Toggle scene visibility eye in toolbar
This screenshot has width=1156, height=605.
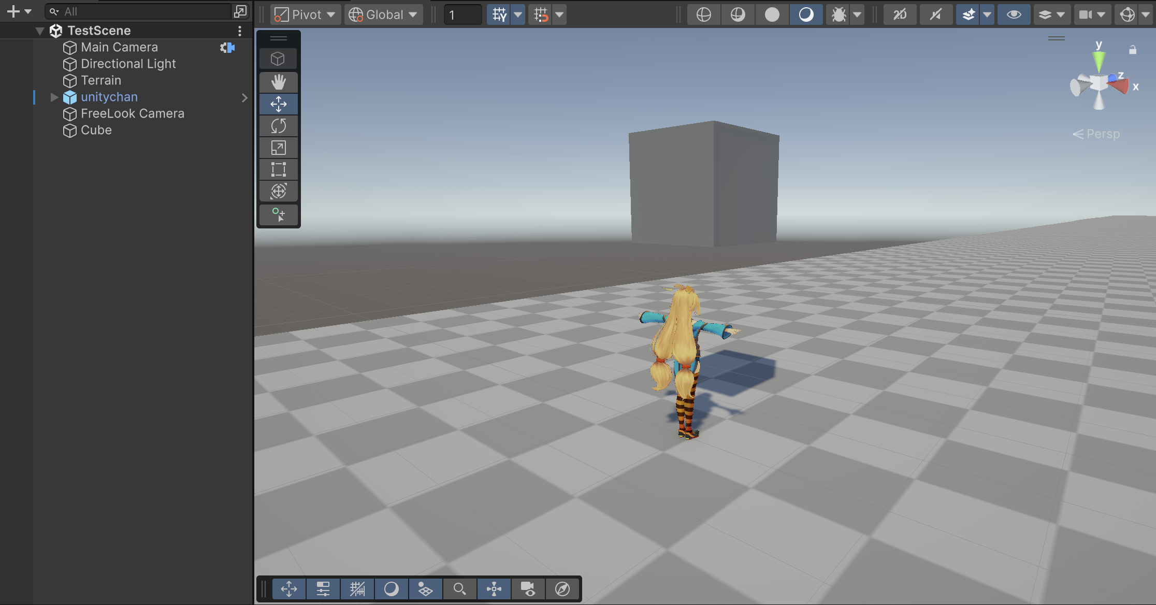(x=1014, y=15)
